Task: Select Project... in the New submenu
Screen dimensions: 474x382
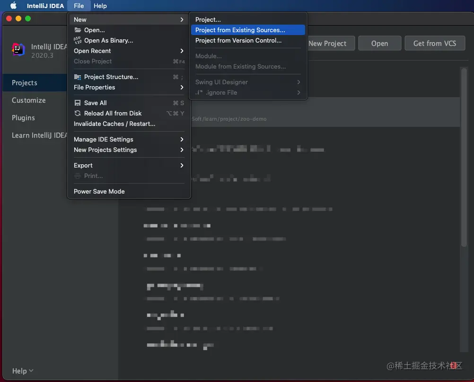Action: point(248,19)
